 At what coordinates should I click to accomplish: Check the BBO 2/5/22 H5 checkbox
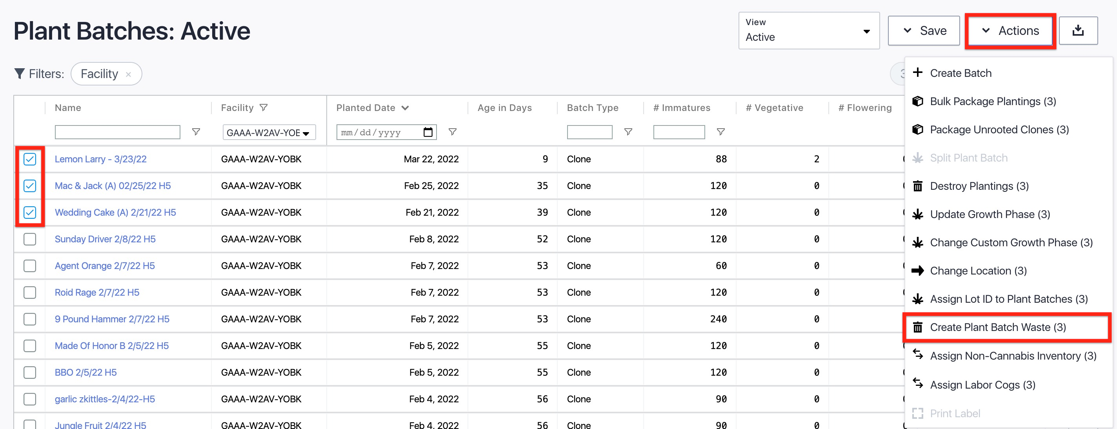point(30,372)
